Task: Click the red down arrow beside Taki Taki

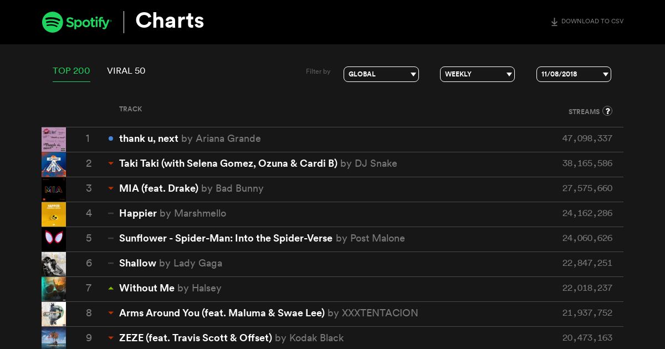Action: [111, 163]
